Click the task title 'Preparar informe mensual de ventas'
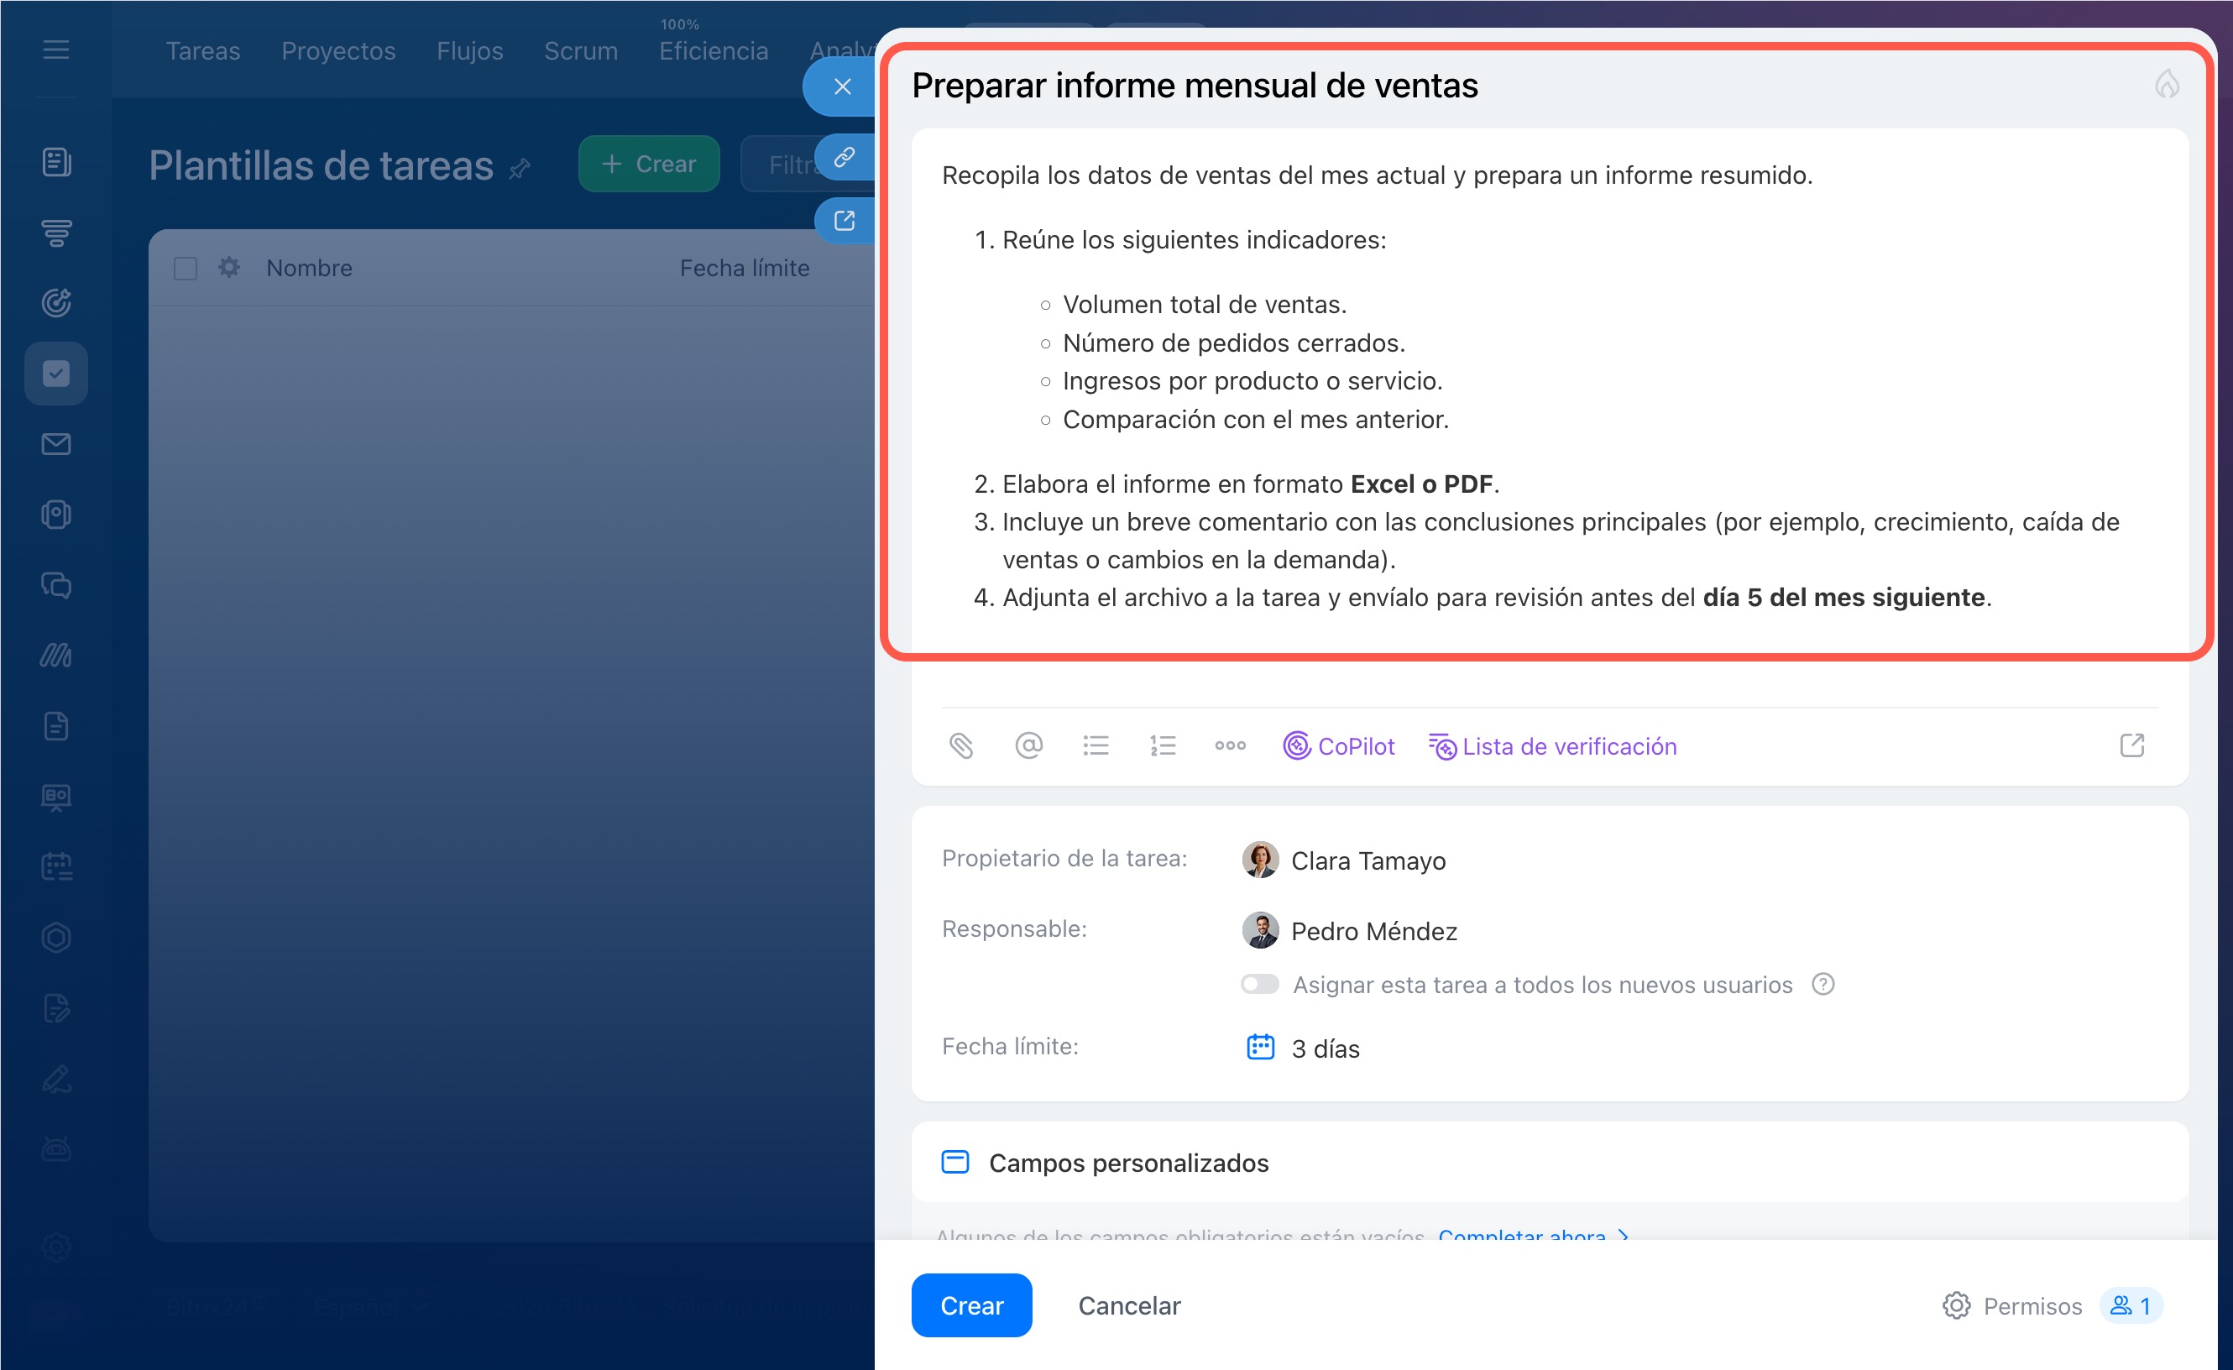2233x1370 pixels. pyautogui.click(x=1195, y=85)
